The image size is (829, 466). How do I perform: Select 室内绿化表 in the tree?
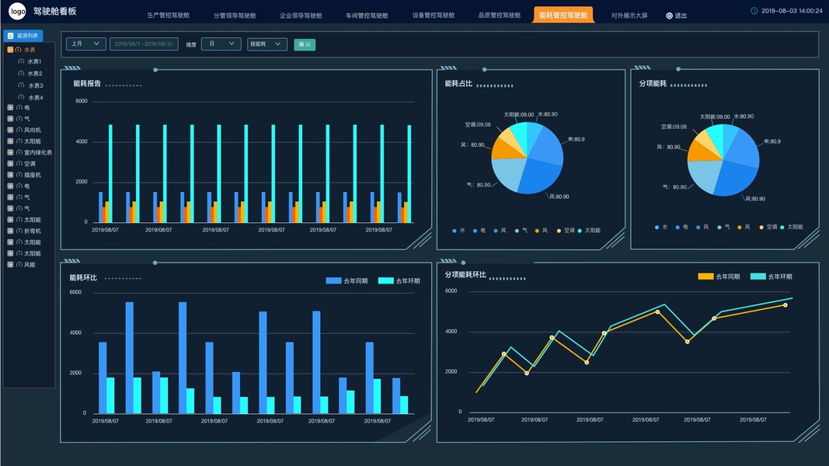[38, 153]
